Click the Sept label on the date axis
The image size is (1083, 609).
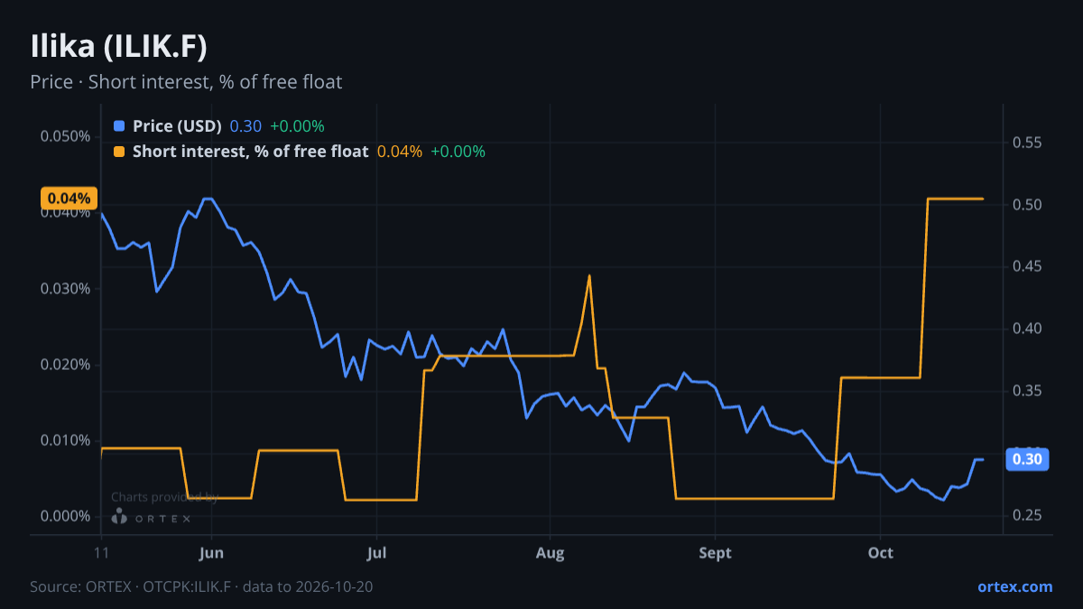tap(715, 553)
